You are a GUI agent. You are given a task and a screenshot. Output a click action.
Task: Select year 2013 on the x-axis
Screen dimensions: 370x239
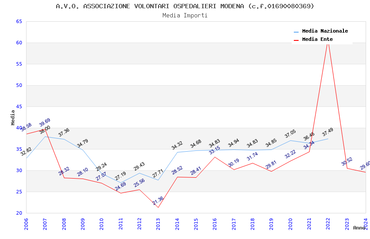point(158,224)
